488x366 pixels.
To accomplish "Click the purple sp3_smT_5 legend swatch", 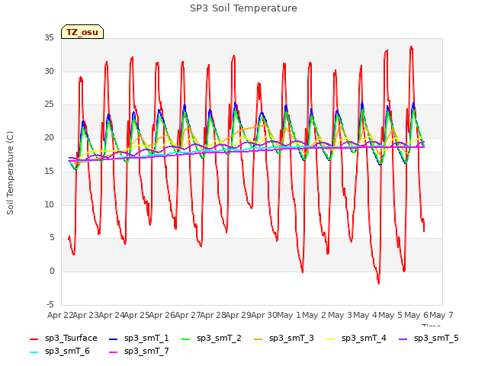I will point(403,339).
